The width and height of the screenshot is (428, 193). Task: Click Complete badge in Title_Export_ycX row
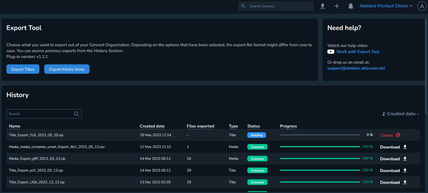(x=257, y=170)
